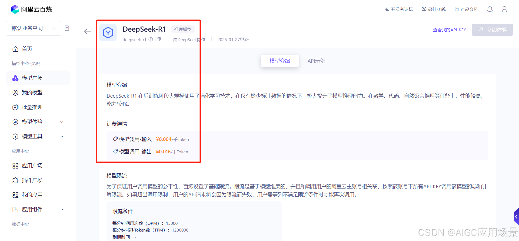Click the tag icon beside 模型调用-输出

click(115, 151)
